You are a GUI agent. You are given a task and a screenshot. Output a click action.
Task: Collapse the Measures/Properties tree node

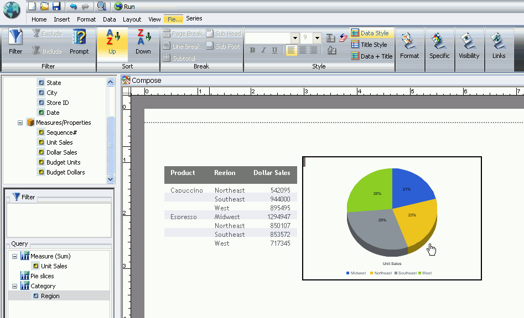pyautogui.click(x=20, y=123)
